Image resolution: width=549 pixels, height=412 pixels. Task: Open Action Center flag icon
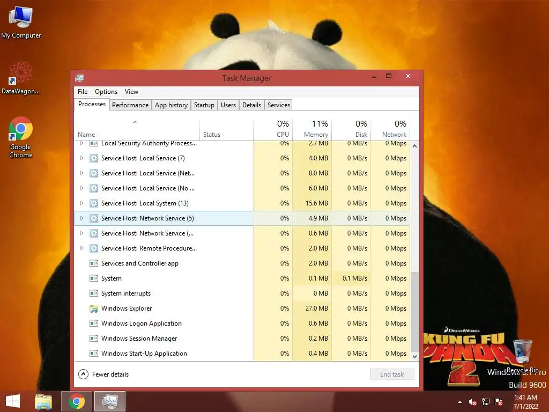click(x=499, y=402)
